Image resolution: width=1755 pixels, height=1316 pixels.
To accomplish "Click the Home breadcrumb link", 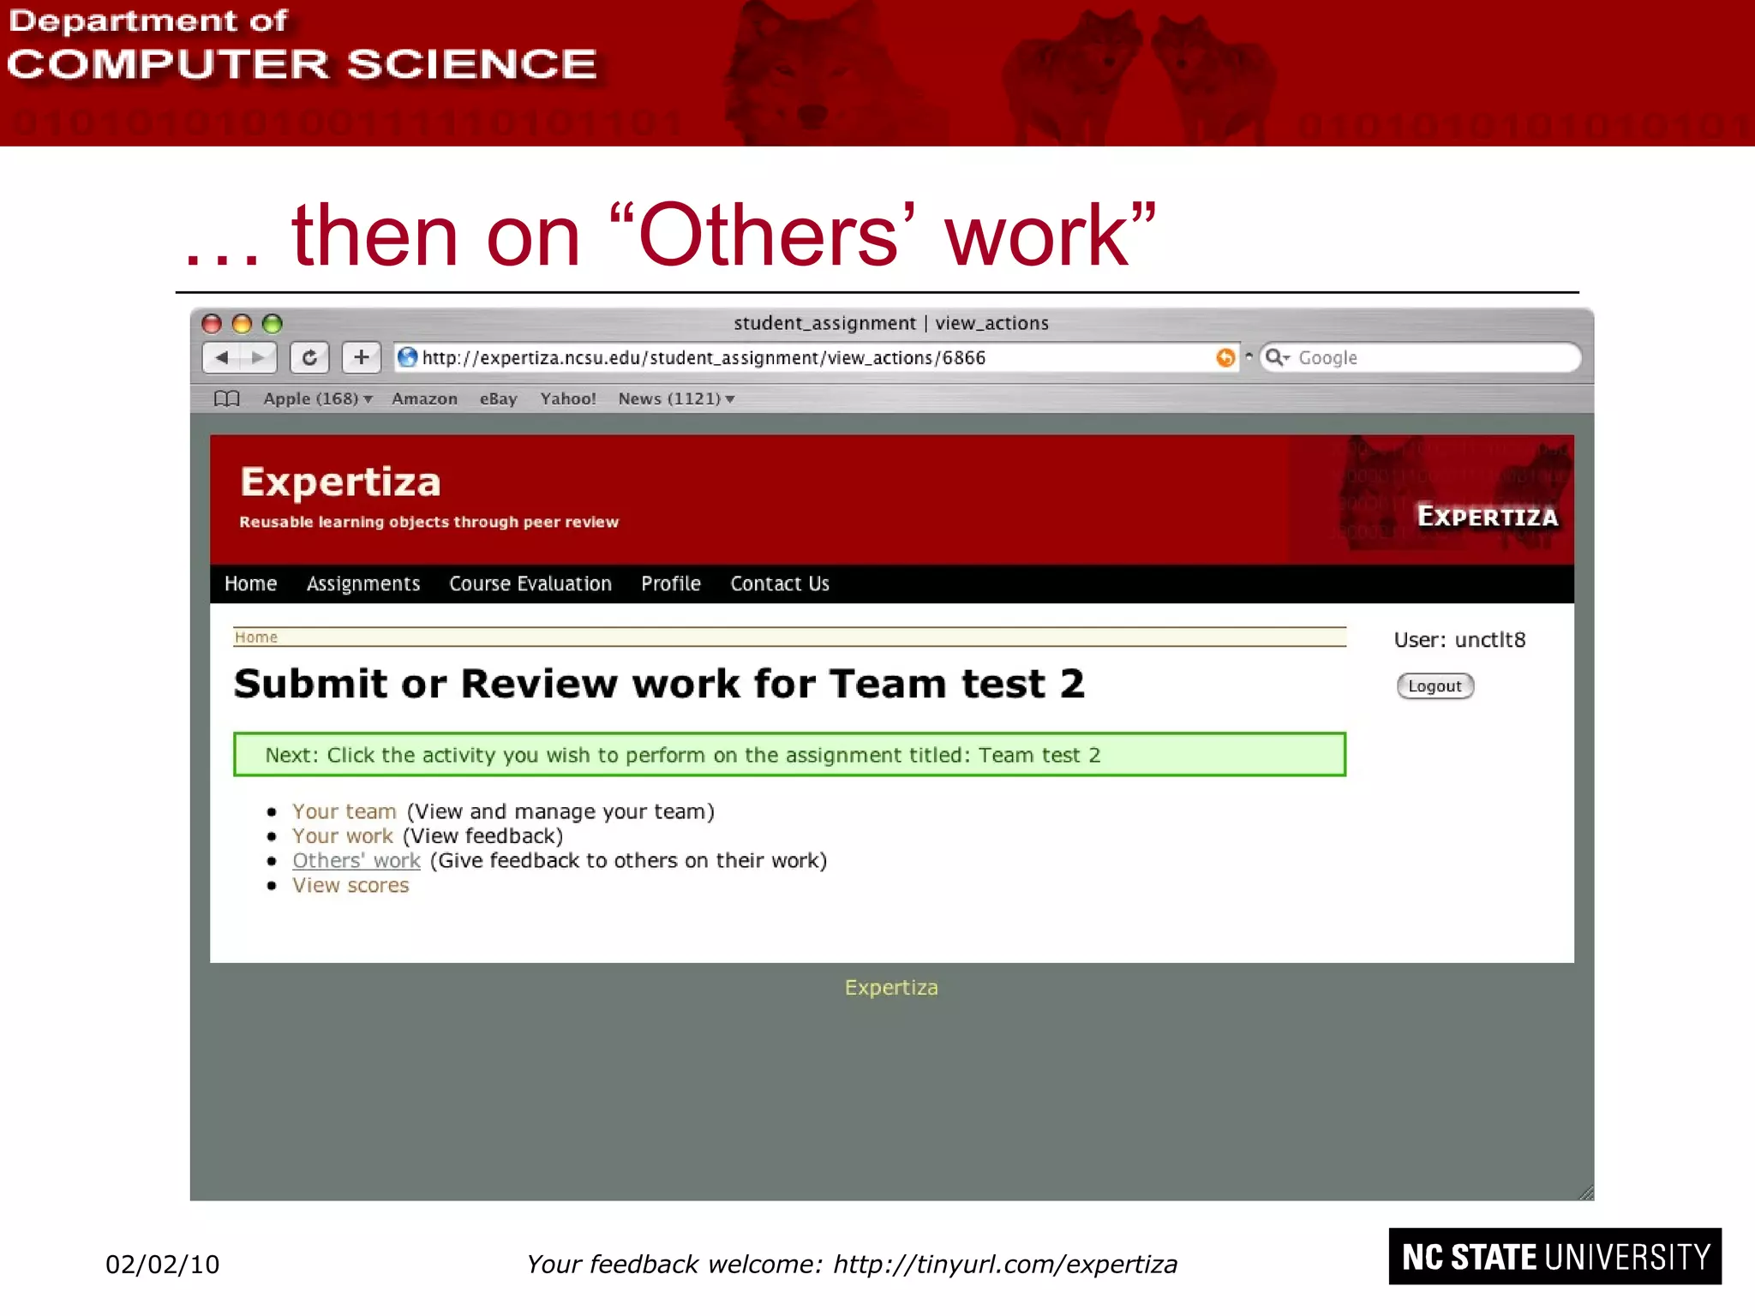I will (x=256, y=637).
